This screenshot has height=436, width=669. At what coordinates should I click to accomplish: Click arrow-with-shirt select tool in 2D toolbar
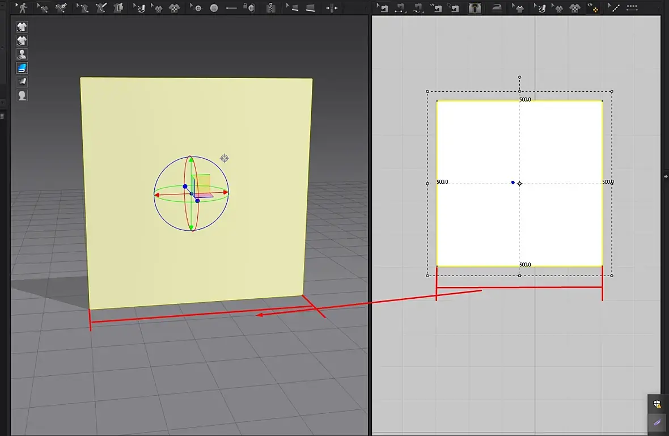[x=518, y=8]
